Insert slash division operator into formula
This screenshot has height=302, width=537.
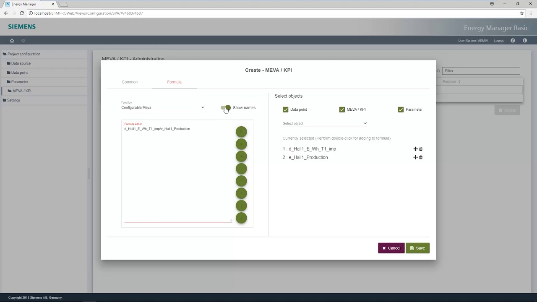pyautogui.click(x=241, y=193)
